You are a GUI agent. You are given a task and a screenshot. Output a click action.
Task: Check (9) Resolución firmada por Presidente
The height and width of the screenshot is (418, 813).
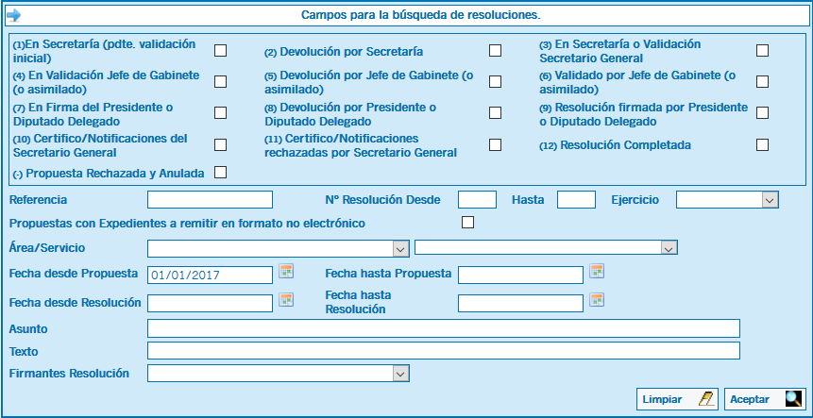tap(762, 113)
